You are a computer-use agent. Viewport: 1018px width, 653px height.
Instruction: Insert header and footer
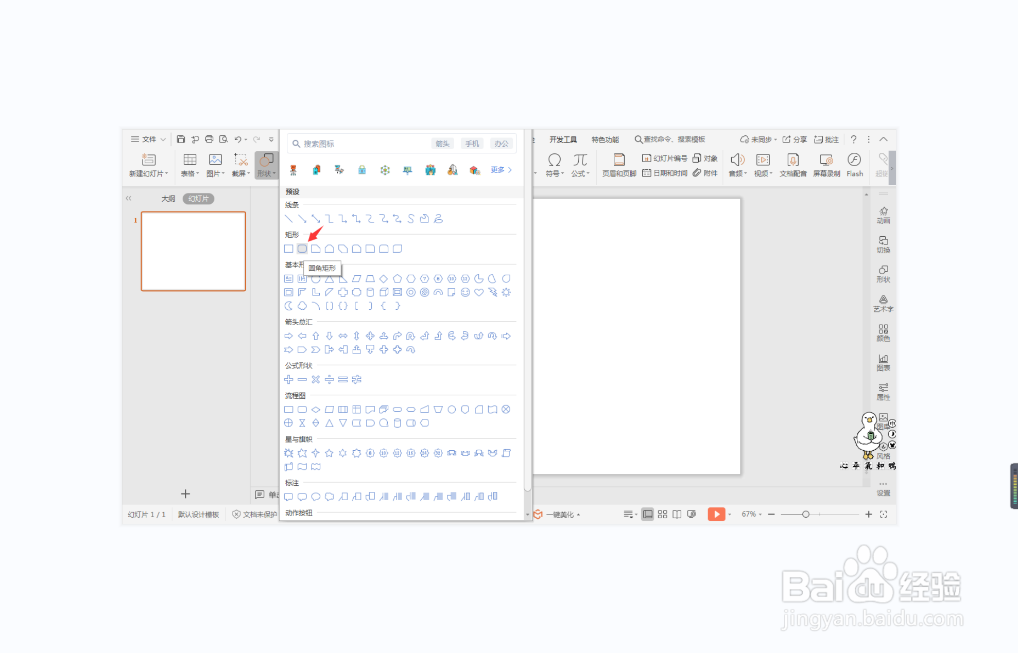619,165
